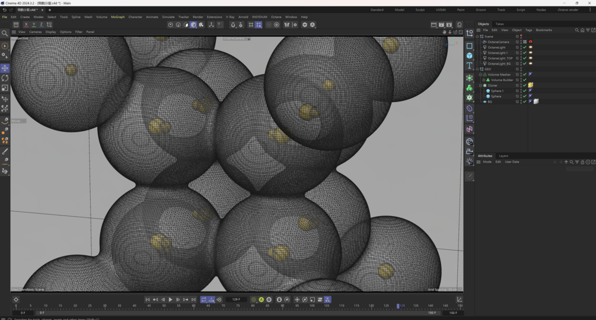Open Render Settings clapper icon

pos(449,25)
